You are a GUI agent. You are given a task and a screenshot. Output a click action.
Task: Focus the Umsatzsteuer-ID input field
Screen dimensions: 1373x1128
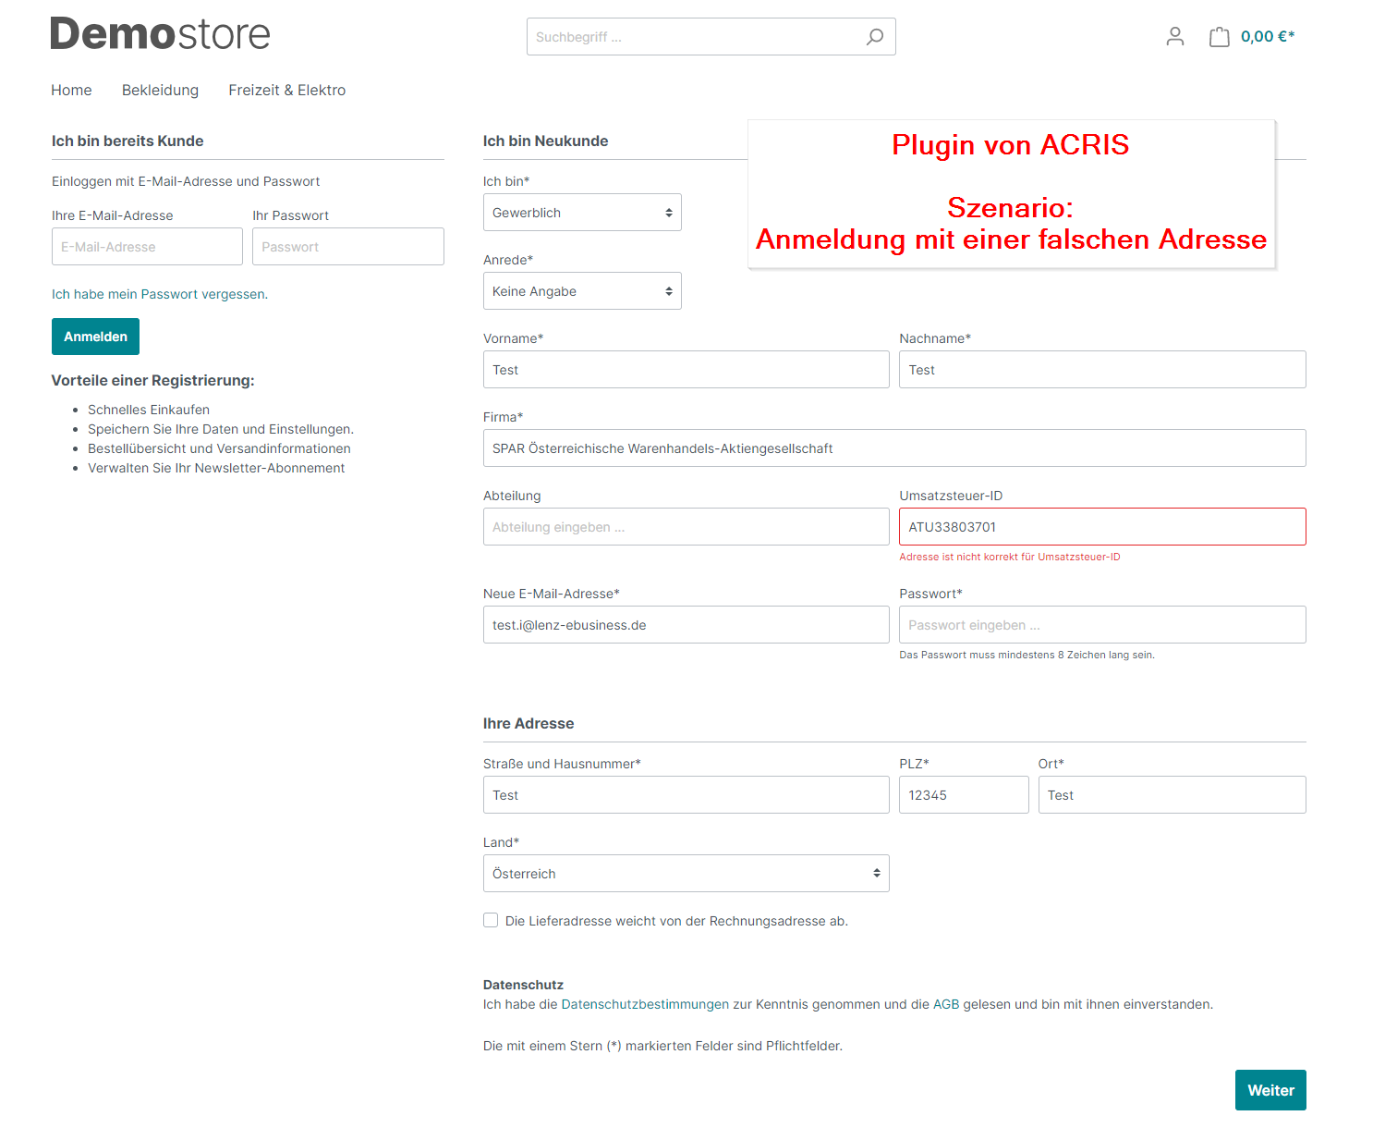click(x=1101, y=527)
